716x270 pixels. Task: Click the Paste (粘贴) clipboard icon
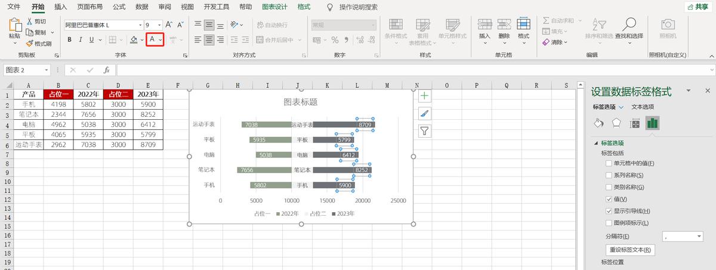pyautogui.click(x=14, y=25)
